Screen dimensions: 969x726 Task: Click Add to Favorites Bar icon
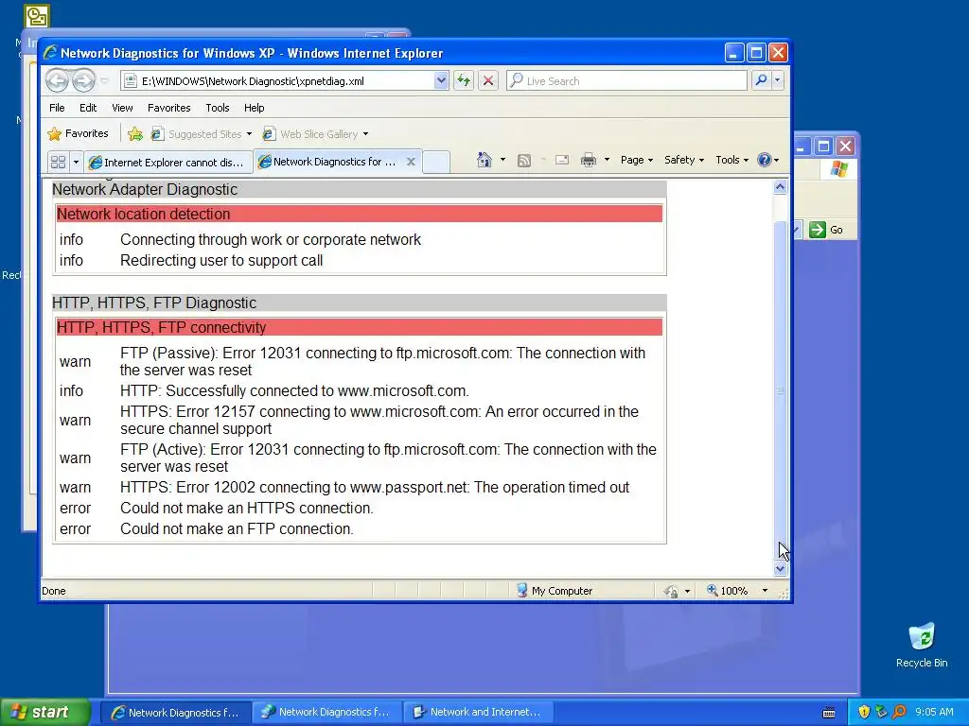135,134
